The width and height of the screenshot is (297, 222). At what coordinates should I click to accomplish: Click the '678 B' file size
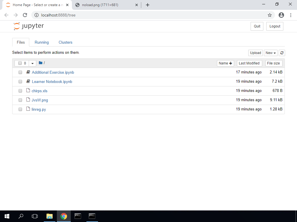pyautogui.click(x=278, y=90)
